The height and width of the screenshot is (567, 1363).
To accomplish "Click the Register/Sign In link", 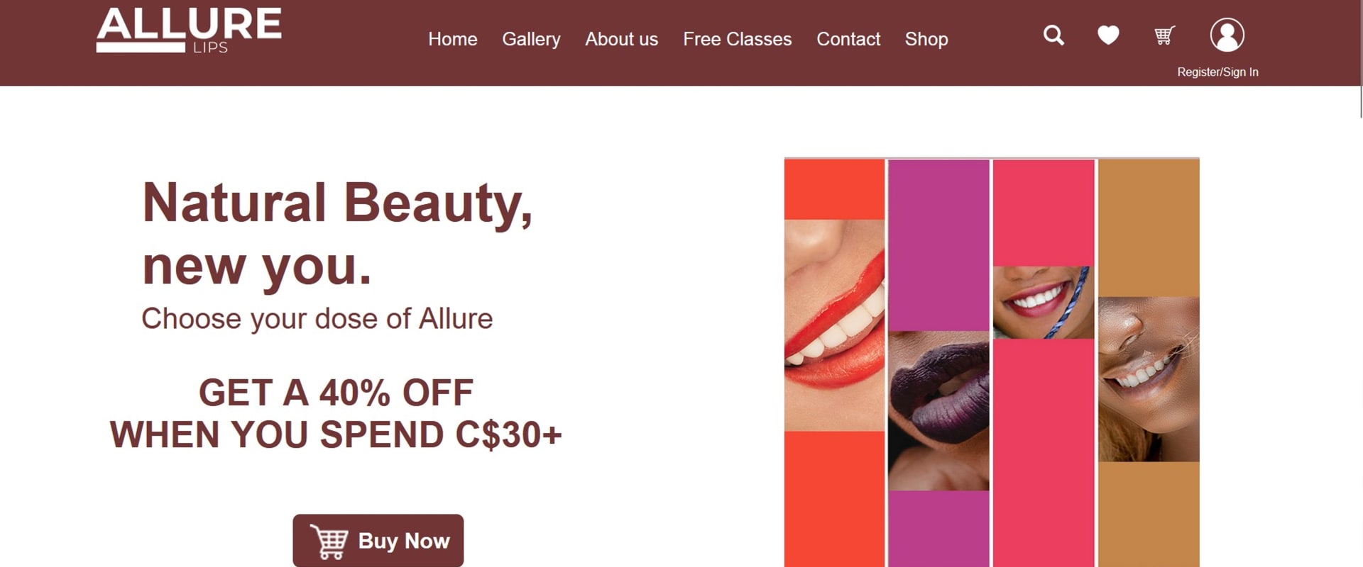I will pos(1217,72).
